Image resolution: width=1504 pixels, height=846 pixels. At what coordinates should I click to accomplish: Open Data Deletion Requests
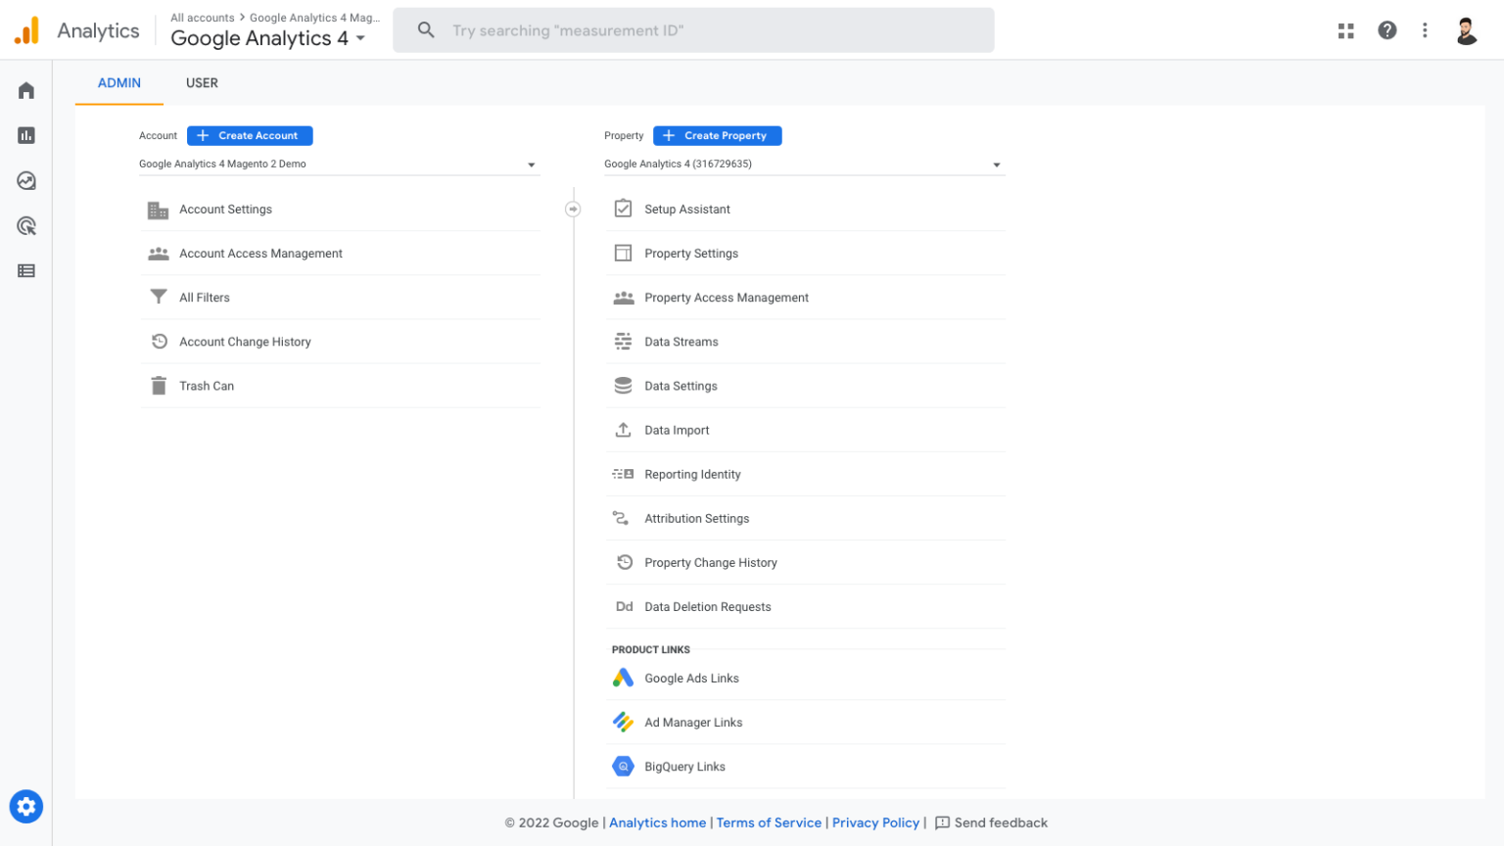tap(806, 607)
